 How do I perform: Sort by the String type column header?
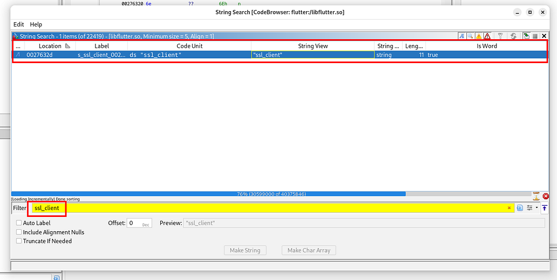(388, 46)
